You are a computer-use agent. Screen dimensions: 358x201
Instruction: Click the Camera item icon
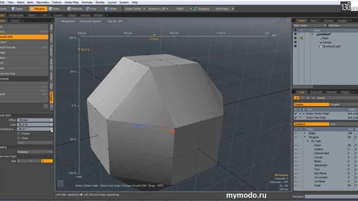click(321, 42)
